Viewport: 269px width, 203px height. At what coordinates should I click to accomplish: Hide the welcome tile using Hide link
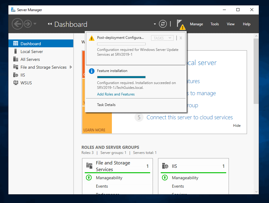pos(237,126)
